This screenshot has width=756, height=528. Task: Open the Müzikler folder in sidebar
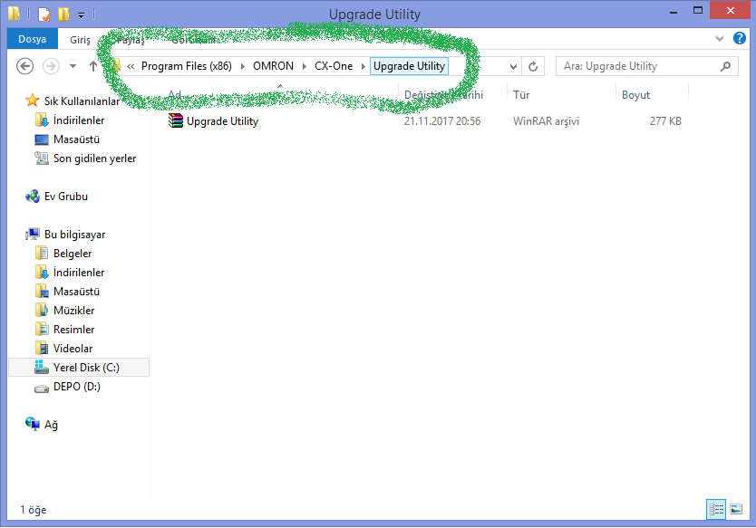point(73,311)
